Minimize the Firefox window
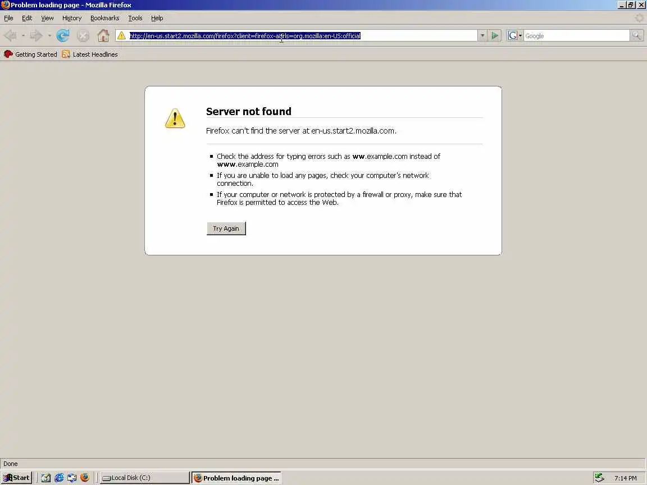Viewport: 647px width, 485px height. [622, 6]
